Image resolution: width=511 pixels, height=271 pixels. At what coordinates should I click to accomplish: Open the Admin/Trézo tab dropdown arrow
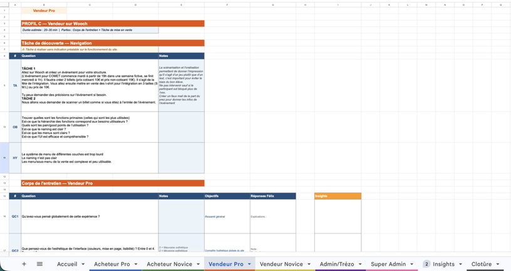point(360,264)
